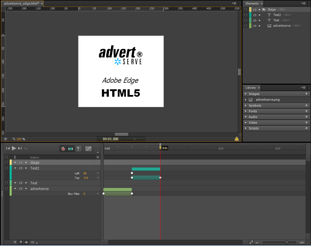
Task: Open timeline Actions code braces icon
Action: (7, 157)
